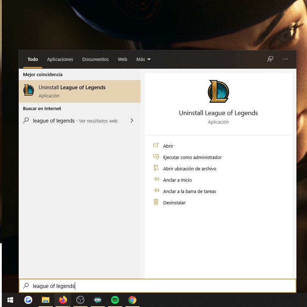Open Spotify from the taskbar
307x307 pixels.
click(x=115, y=300)
